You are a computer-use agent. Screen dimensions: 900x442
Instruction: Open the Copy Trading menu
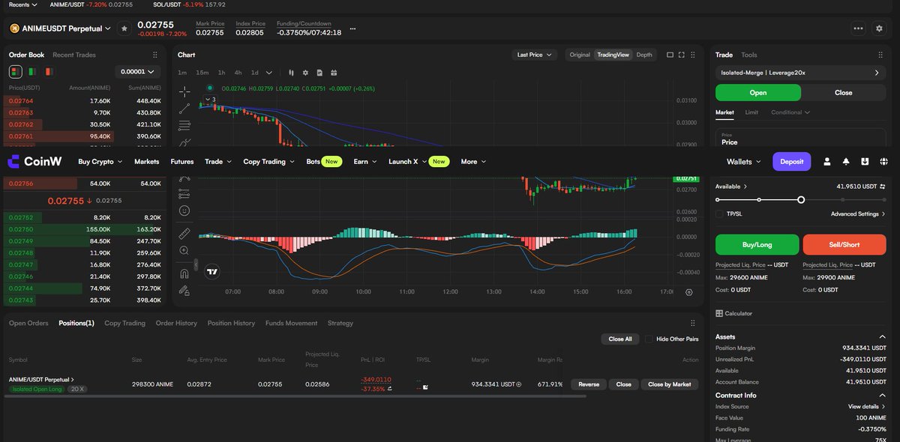tap(269, 161)
